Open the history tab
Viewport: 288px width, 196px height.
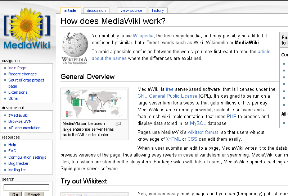pyautogui.click(x=158, y=10)
